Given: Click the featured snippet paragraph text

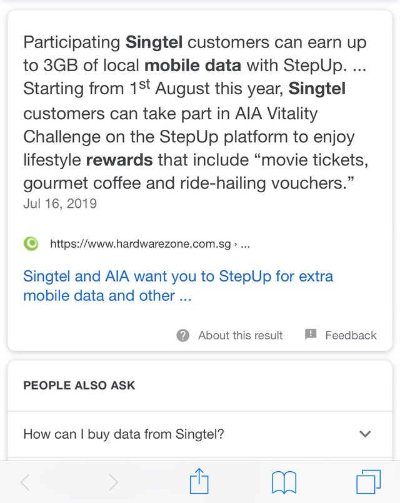Looking at the screenshot, I should [x=196, y=113].
